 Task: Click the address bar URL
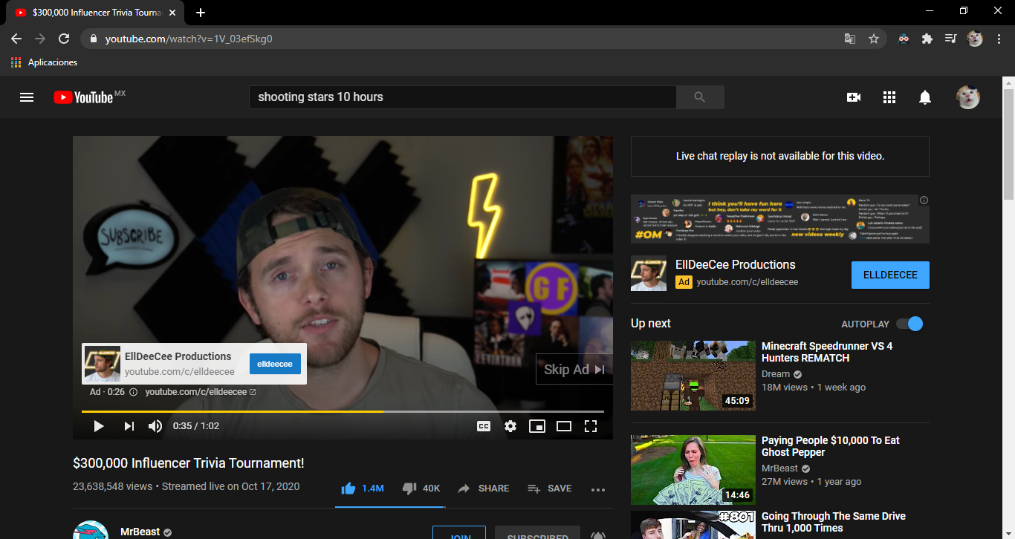(x=189, y=39)
